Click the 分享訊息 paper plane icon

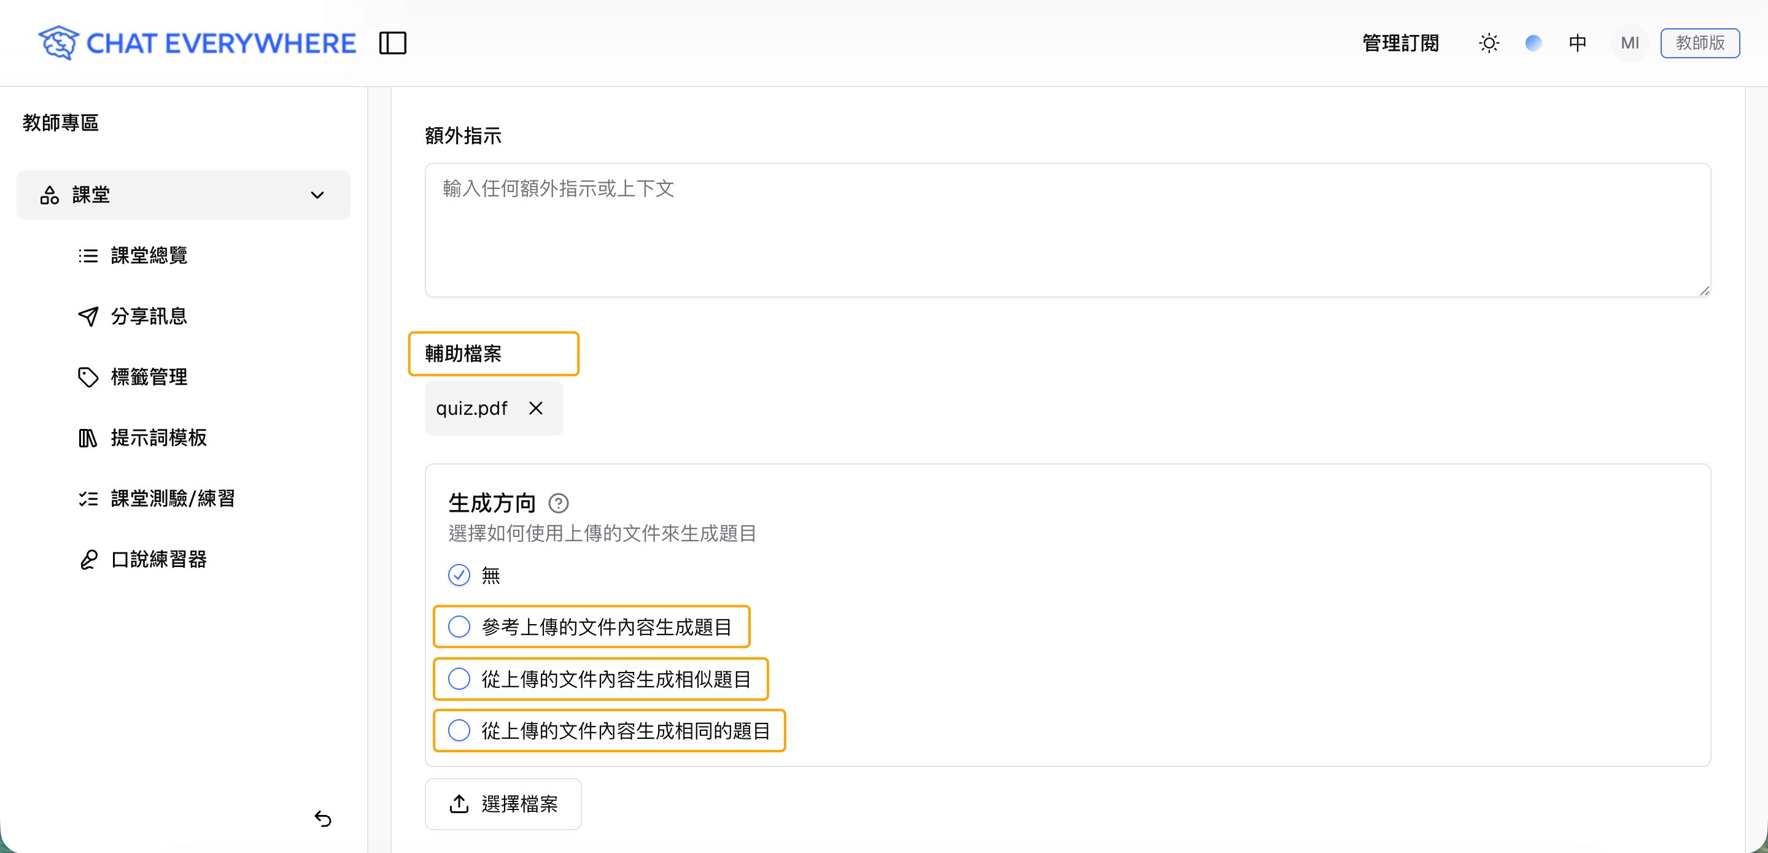(x=88, y=317)
